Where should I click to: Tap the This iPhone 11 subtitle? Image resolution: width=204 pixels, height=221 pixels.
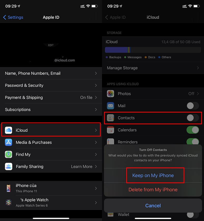point(26,191)
